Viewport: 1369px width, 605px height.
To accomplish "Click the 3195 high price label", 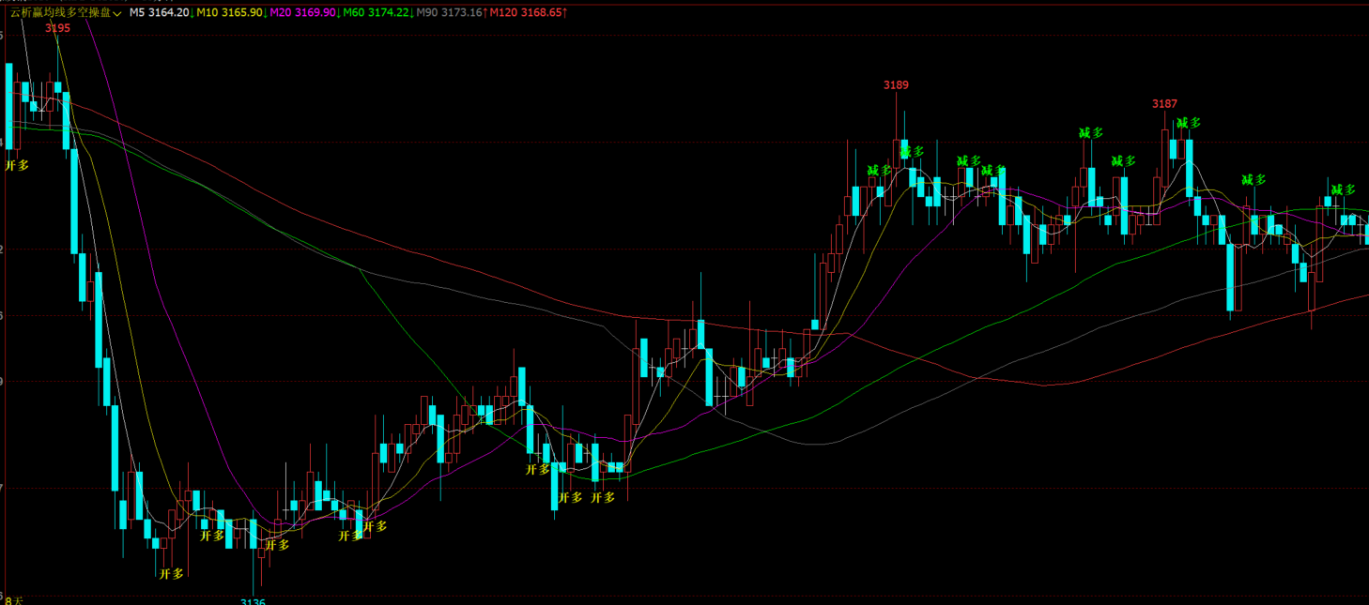I will (x=57, y=28).
